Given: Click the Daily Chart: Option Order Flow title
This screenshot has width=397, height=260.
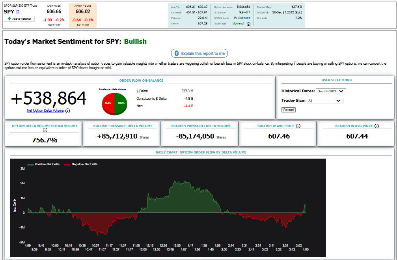Looking at the screenshot, I should click(201, 152).
